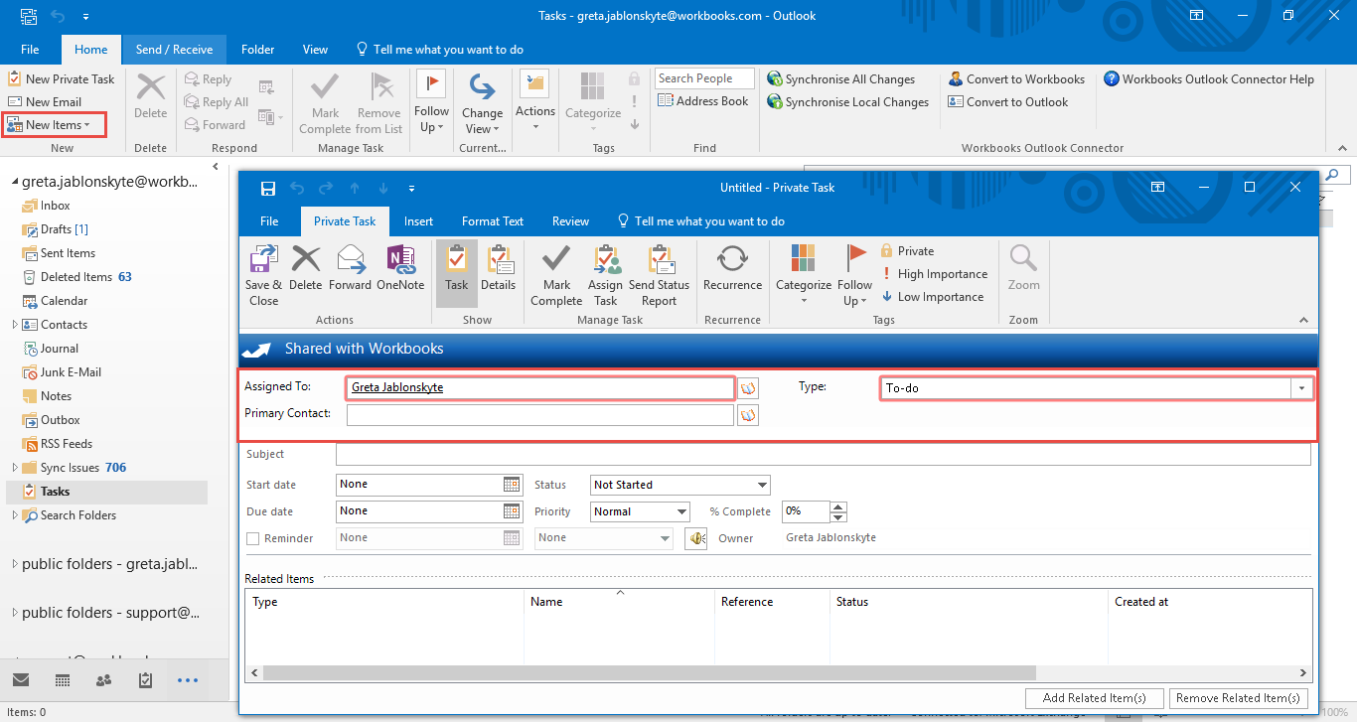Expand the Search Folders node

(x=15, y=515)
